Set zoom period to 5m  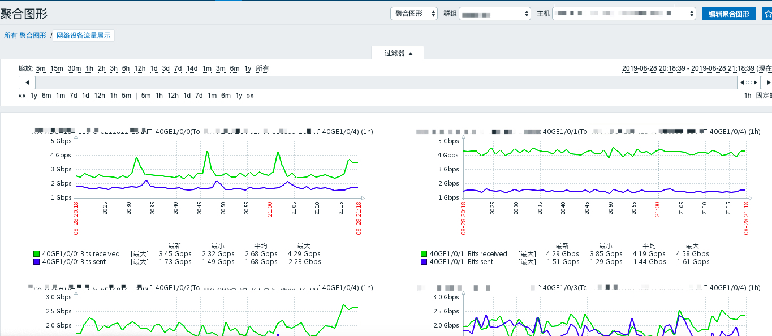tap(41, 68)
